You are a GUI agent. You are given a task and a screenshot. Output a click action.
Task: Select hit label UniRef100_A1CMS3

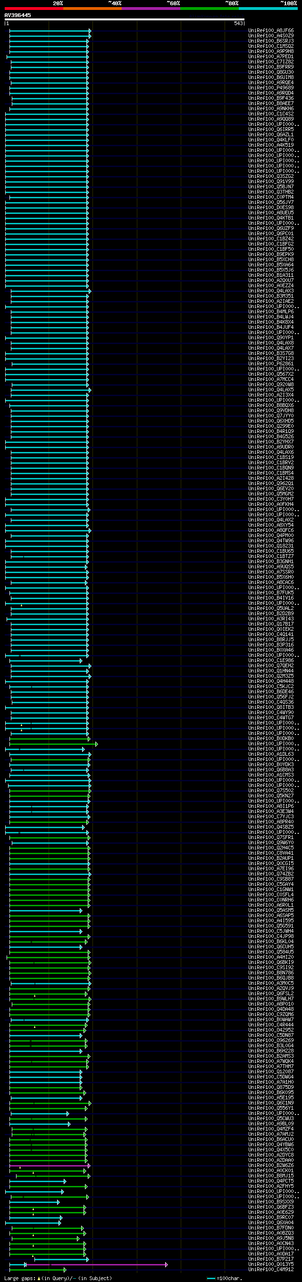tap(271, 775)
